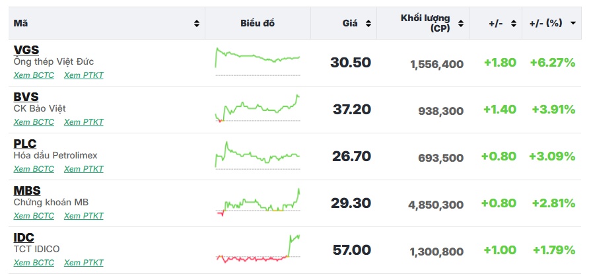The image size is (591, 274).
Task: Open the IDC stock ticker link
Action: (x=24, y=237)
